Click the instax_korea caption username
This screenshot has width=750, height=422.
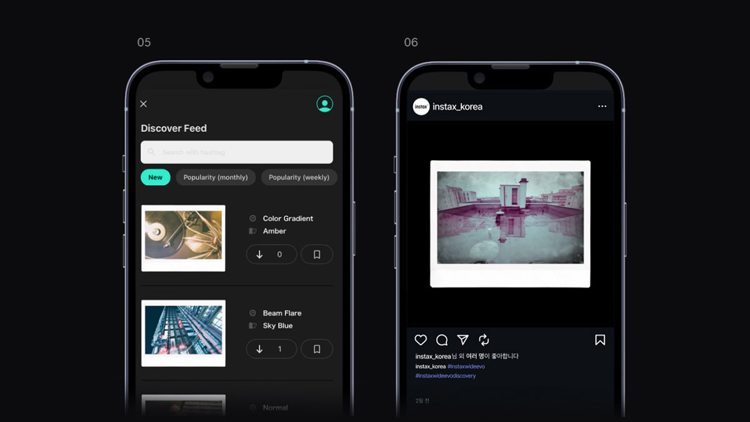(431, 366)
